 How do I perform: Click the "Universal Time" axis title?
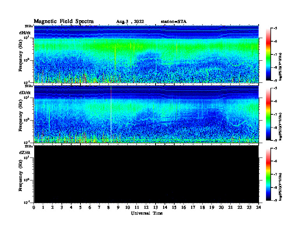(147, 213)
